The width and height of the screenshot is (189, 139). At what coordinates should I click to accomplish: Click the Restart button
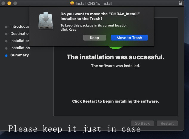(x=167, y=123)
